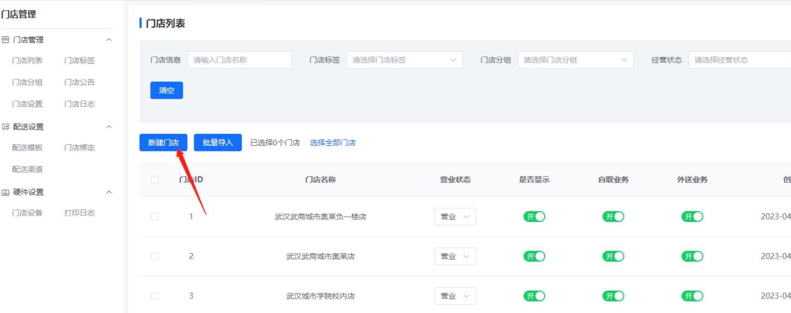Toggle 外送业务 switch for store ID 1
This screenshot has height=313, width=791.
pyautogui.click(x=692, y=217)
